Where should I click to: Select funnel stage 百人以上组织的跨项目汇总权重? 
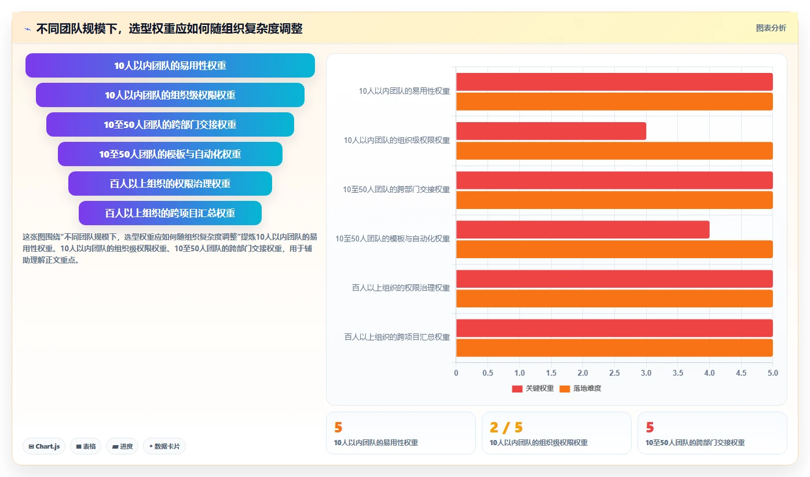pyautogui.click(x=170, y=213)
